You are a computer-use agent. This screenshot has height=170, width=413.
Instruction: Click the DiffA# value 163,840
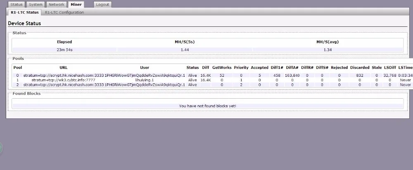tap(292, 75)
